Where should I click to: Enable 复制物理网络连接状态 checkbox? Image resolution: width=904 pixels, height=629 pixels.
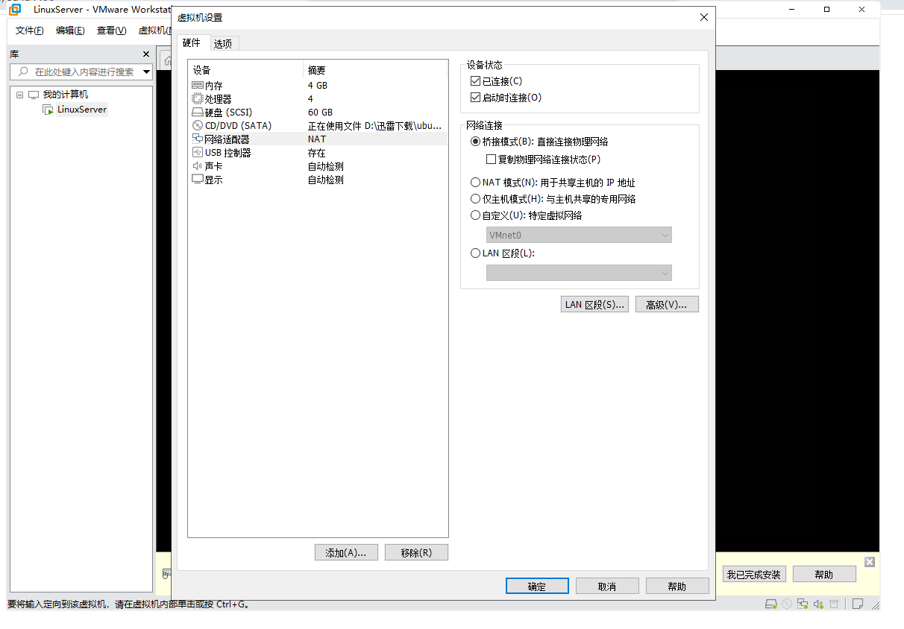(x=491, y=159)
